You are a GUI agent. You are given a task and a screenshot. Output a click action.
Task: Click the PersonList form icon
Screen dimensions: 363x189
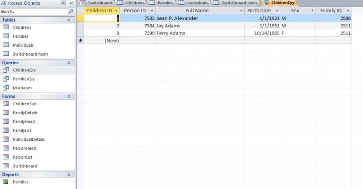point(6,157)
